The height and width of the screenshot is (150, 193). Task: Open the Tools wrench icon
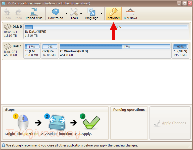[x=74, y=12]
